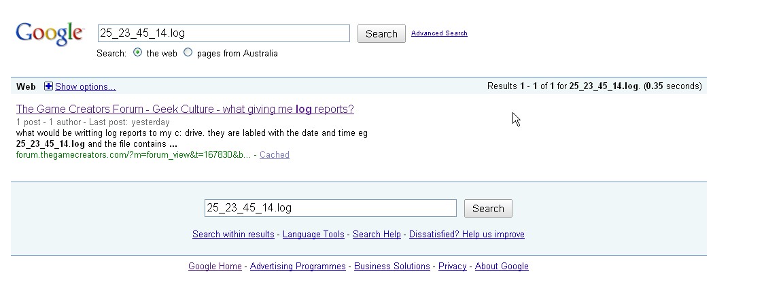Click the results count text '1 - 1 of 1'

pyautogui.click(x=537, y=86)
